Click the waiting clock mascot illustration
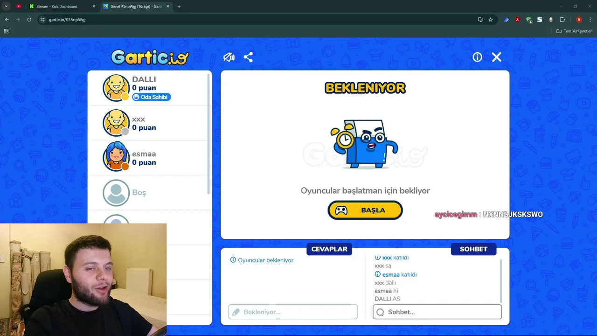The height and width of the screenshot is (336, 597). tap(364, 144)
